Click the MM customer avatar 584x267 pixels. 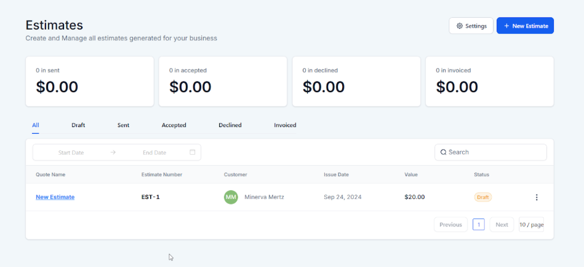pos(231,197)
